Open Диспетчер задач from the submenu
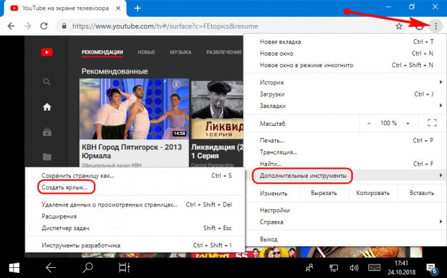This screenshot has height=278, width=447. click(135, 228)
